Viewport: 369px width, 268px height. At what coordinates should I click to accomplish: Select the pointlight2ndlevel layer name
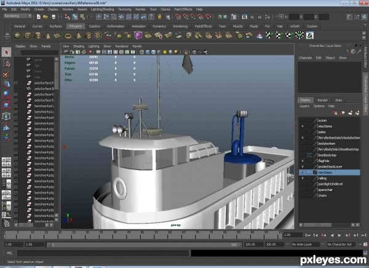(x=330, y=184)
